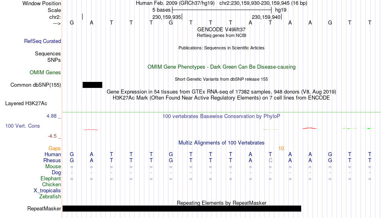The height and width of the screenshot is (218, 381).
Task: Click the hg19 scale label
Action: click(281, 10)
